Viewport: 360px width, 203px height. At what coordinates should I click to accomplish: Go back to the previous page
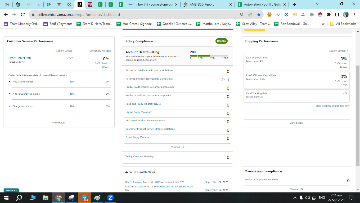tap(6, 15)
